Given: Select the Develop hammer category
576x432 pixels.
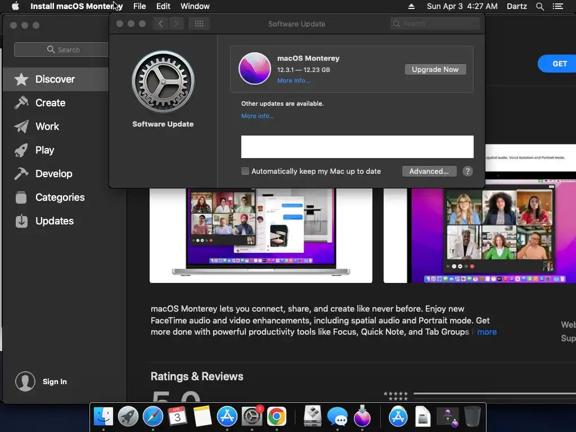Looking at the screenshot, I should (53, 174).
